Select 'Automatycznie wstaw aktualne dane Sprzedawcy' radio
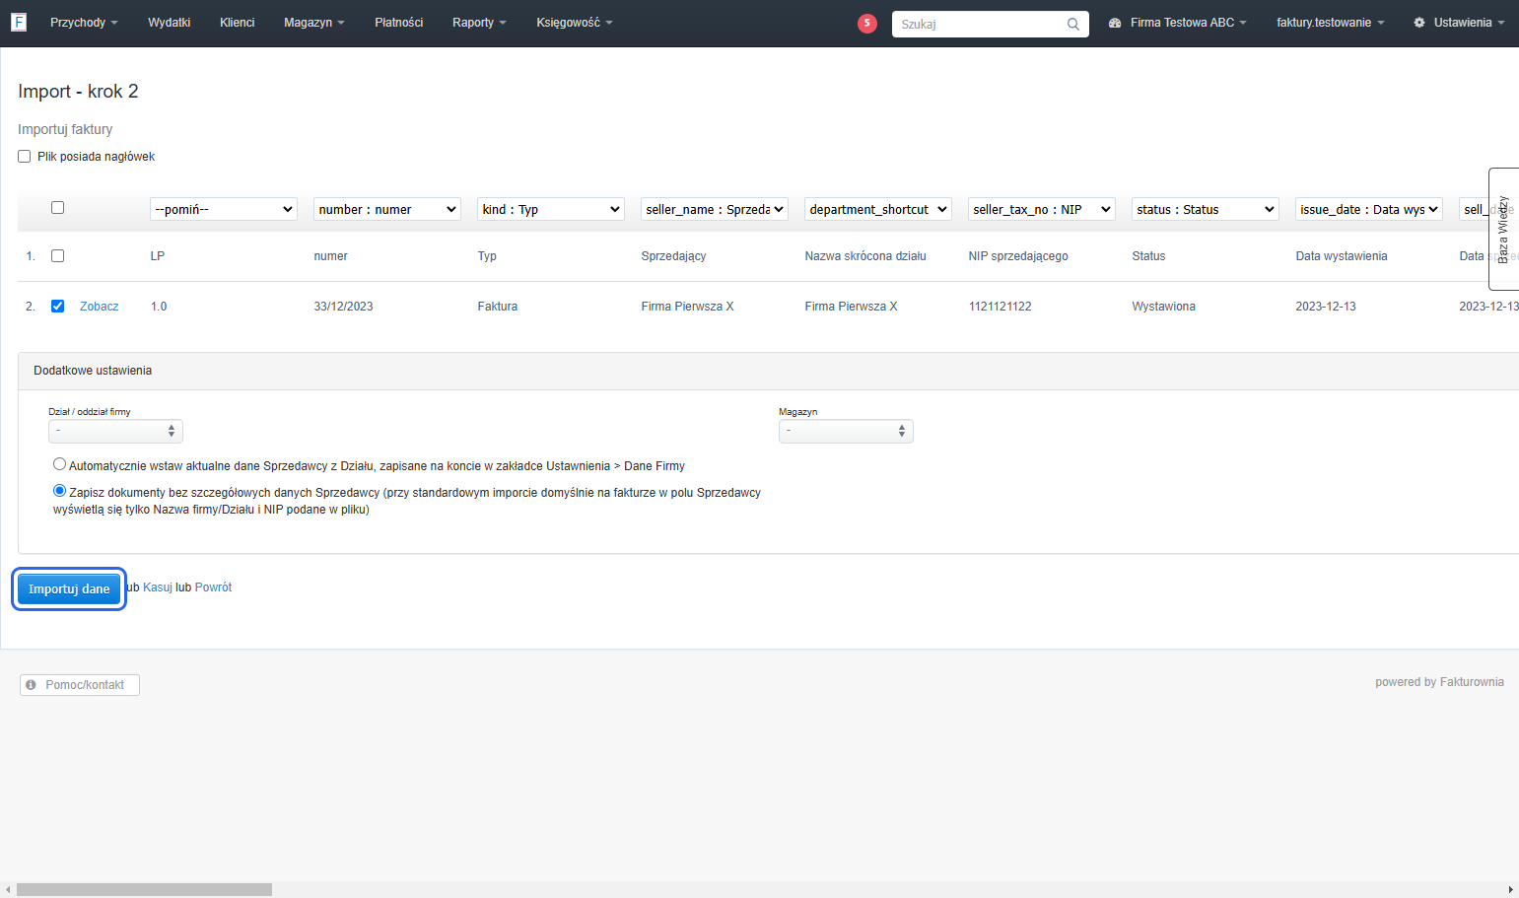This screenshot has width=1519, height=898. click(x=59, y=464)
